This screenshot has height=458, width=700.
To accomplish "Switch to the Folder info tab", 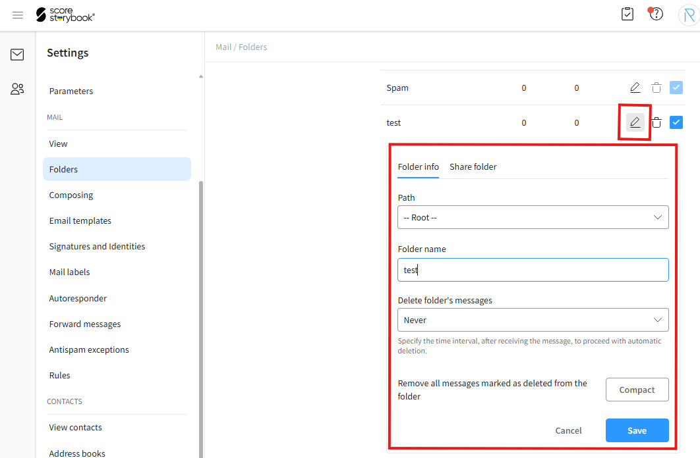I will pyautogui.click(x=419, y=166).
